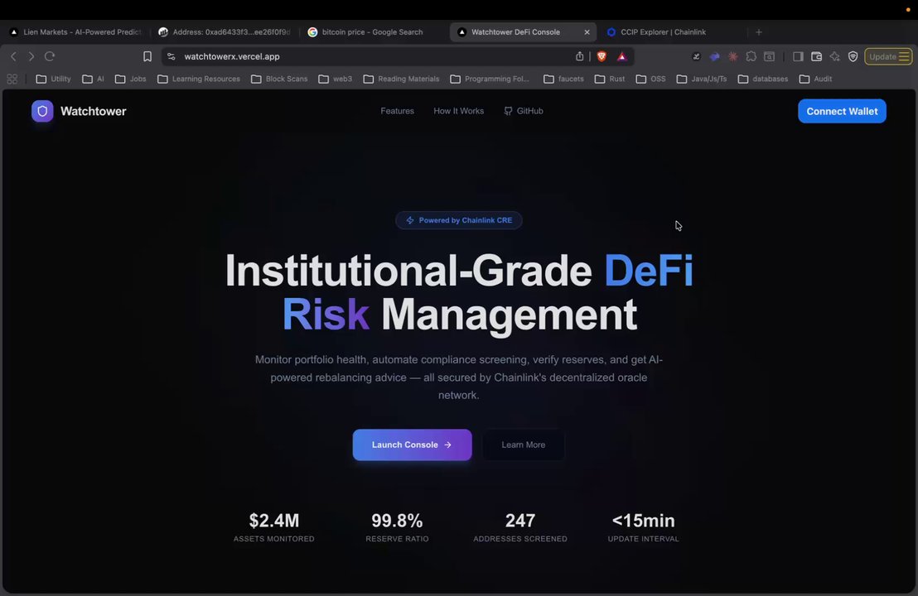Viewport: 918px width, 596px height.
Task: Click the Institutional-Grade DeFi Risk Management heading
Action: [x=459, y=292]
